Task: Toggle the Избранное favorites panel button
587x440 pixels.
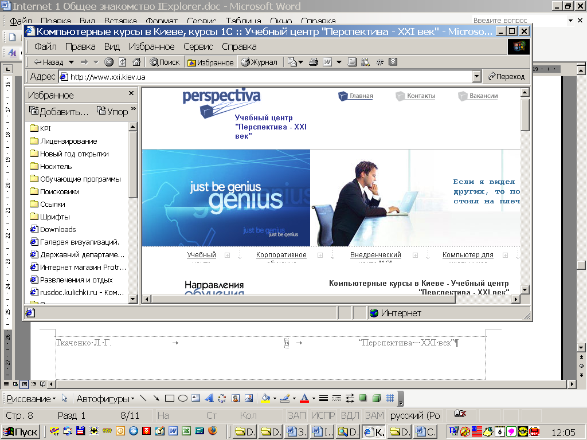Action: pos(211,62)
